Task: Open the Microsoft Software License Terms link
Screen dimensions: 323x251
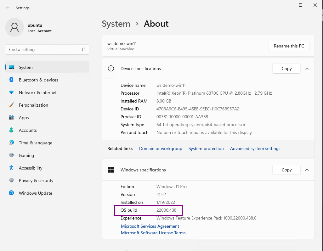Action: point(153,233)
